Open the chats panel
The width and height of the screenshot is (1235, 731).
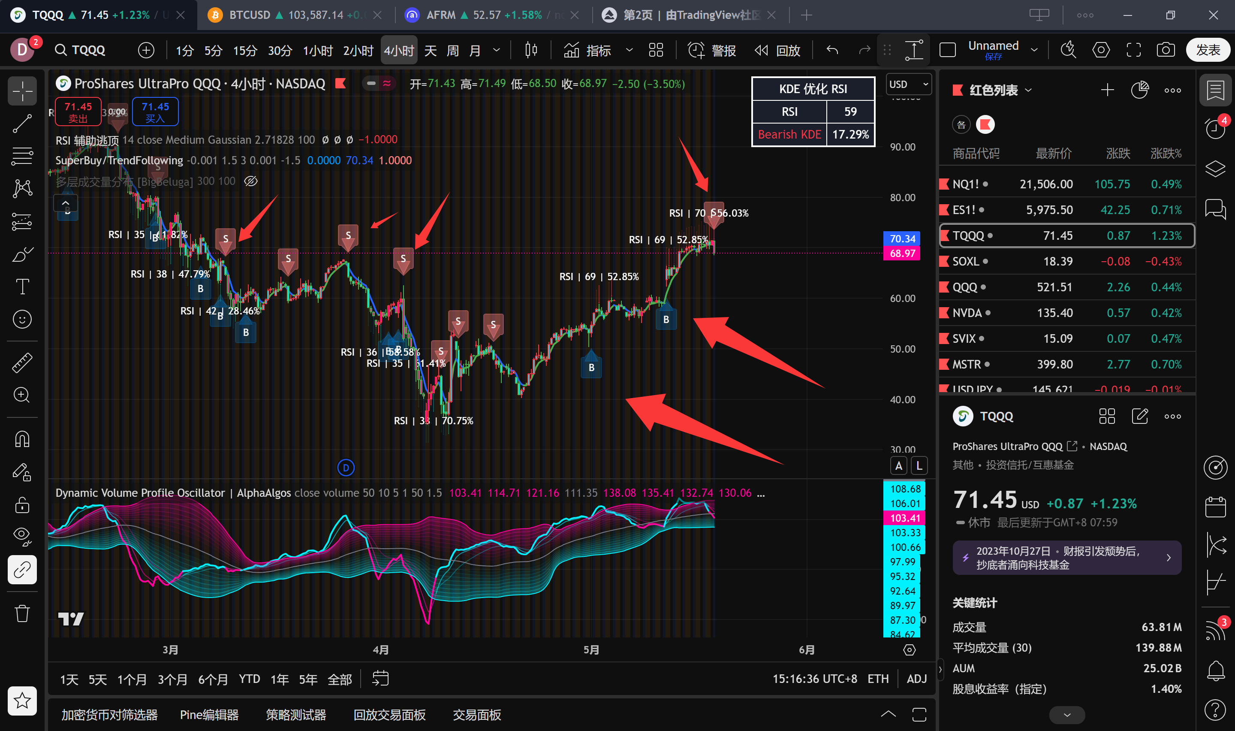(x=1215, y=209)
